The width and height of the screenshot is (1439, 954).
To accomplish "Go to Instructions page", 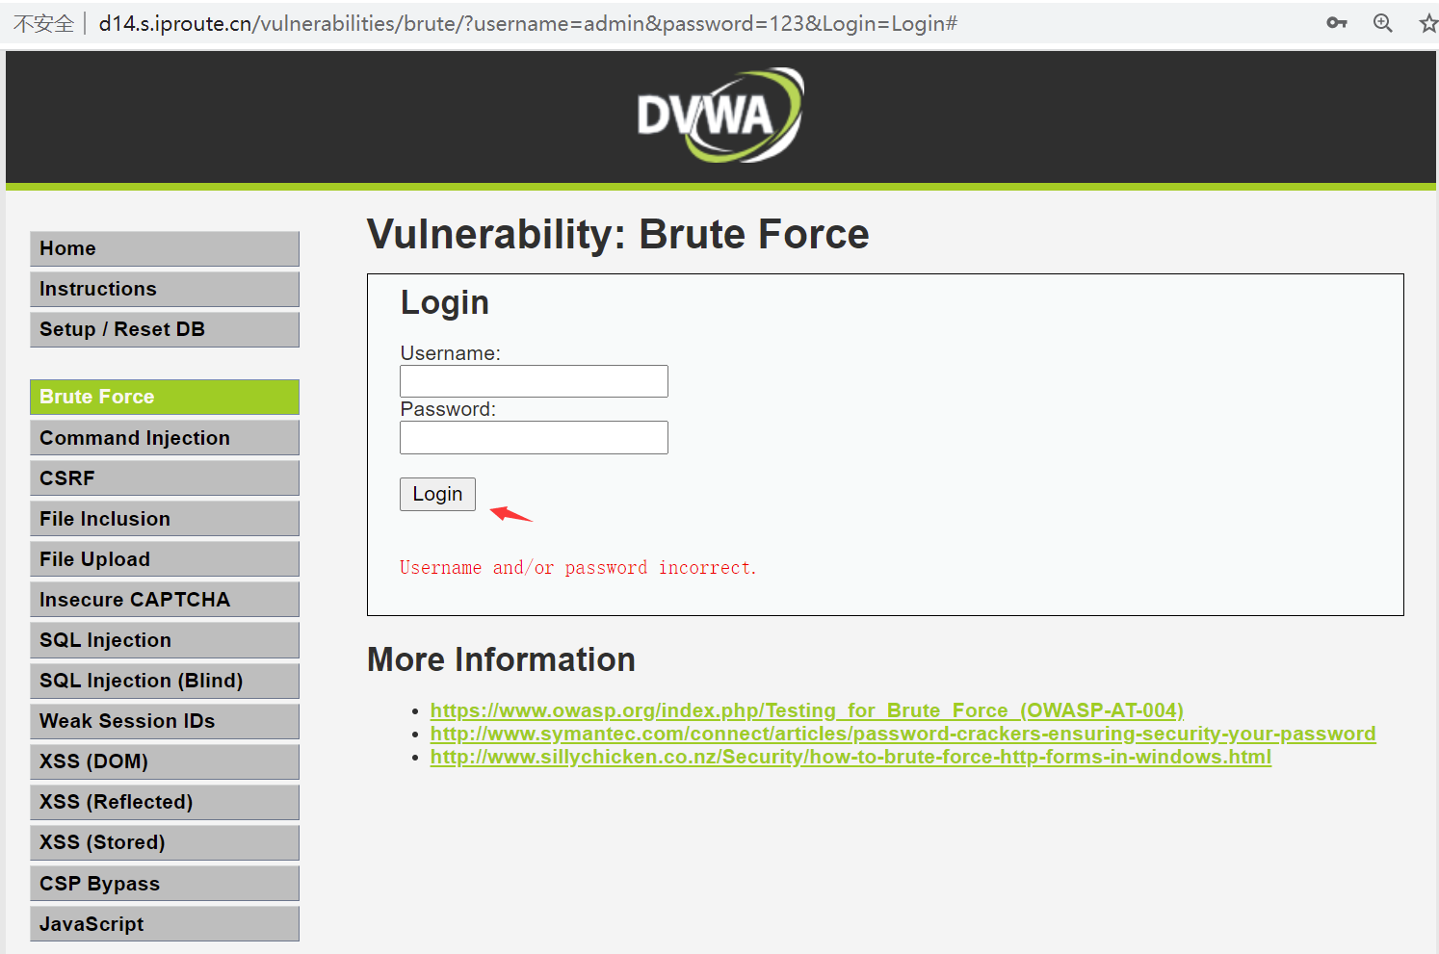I will pos(165,289).
